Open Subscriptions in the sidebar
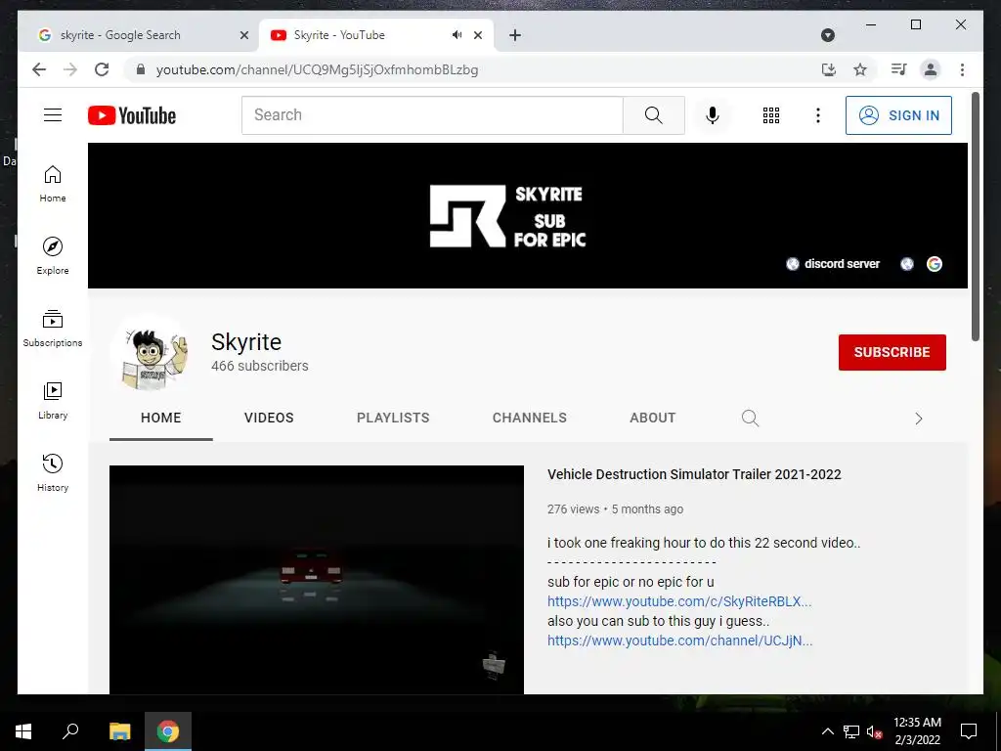Viewport: 1001px width, 751px height. (53, 329)
